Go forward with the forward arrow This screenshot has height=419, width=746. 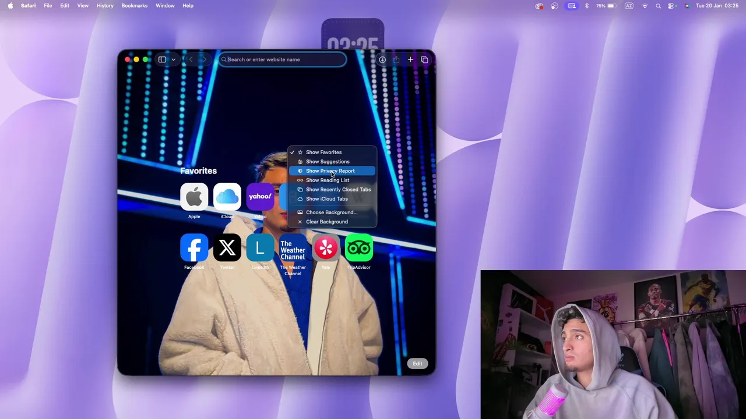pyautogui.click(x=203, y=59)
